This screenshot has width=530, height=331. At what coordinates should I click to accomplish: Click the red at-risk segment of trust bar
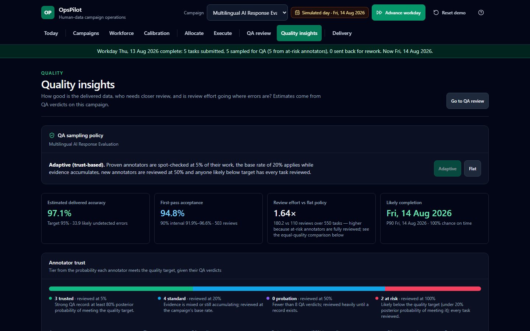click(x=433, y=289)
